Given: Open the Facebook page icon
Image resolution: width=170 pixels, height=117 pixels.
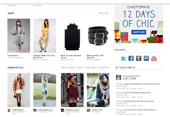Looking at the screenshot, I should coord(131,58).
